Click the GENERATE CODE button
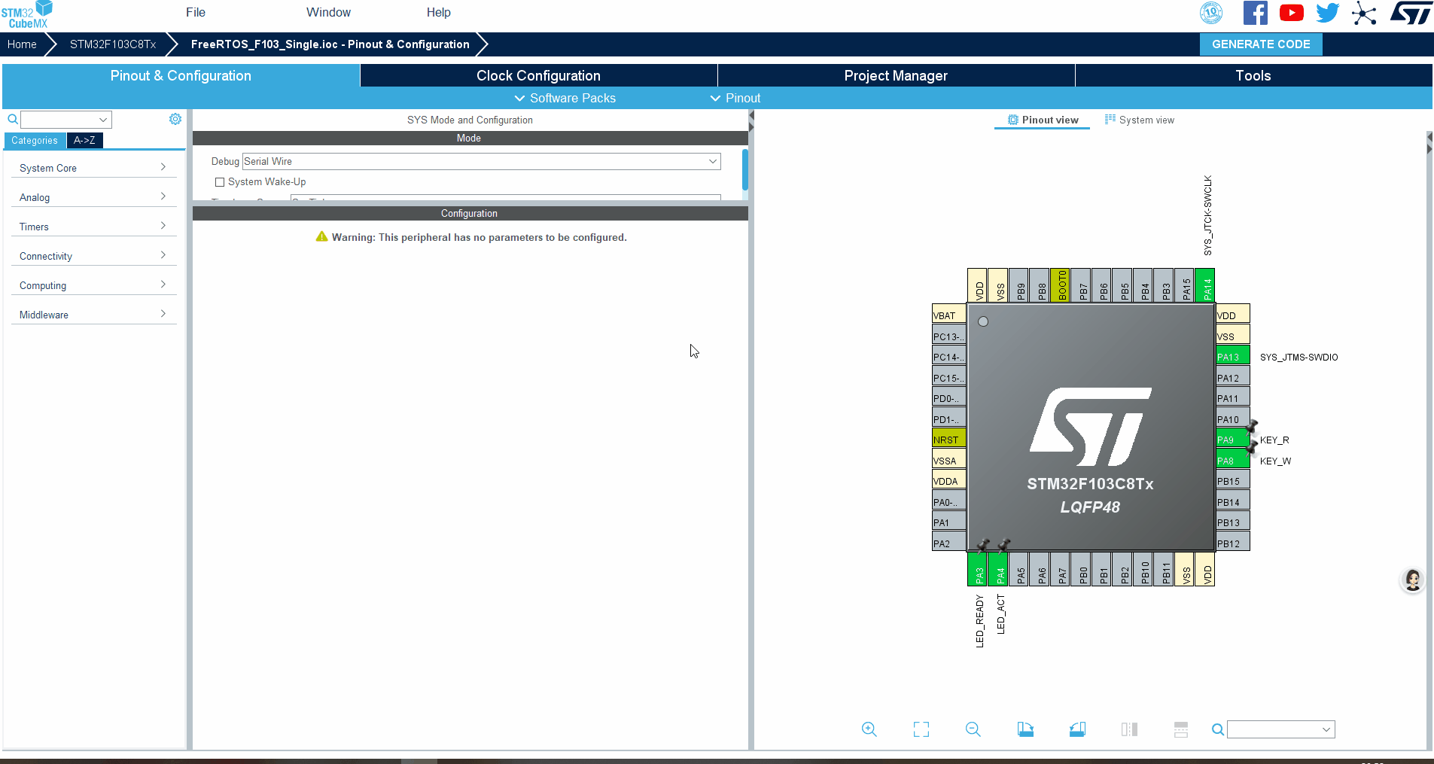 tap(1260, 44)
